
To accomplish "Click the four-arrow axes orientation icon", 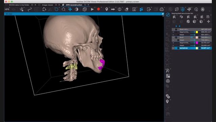I will coord(189,9).
